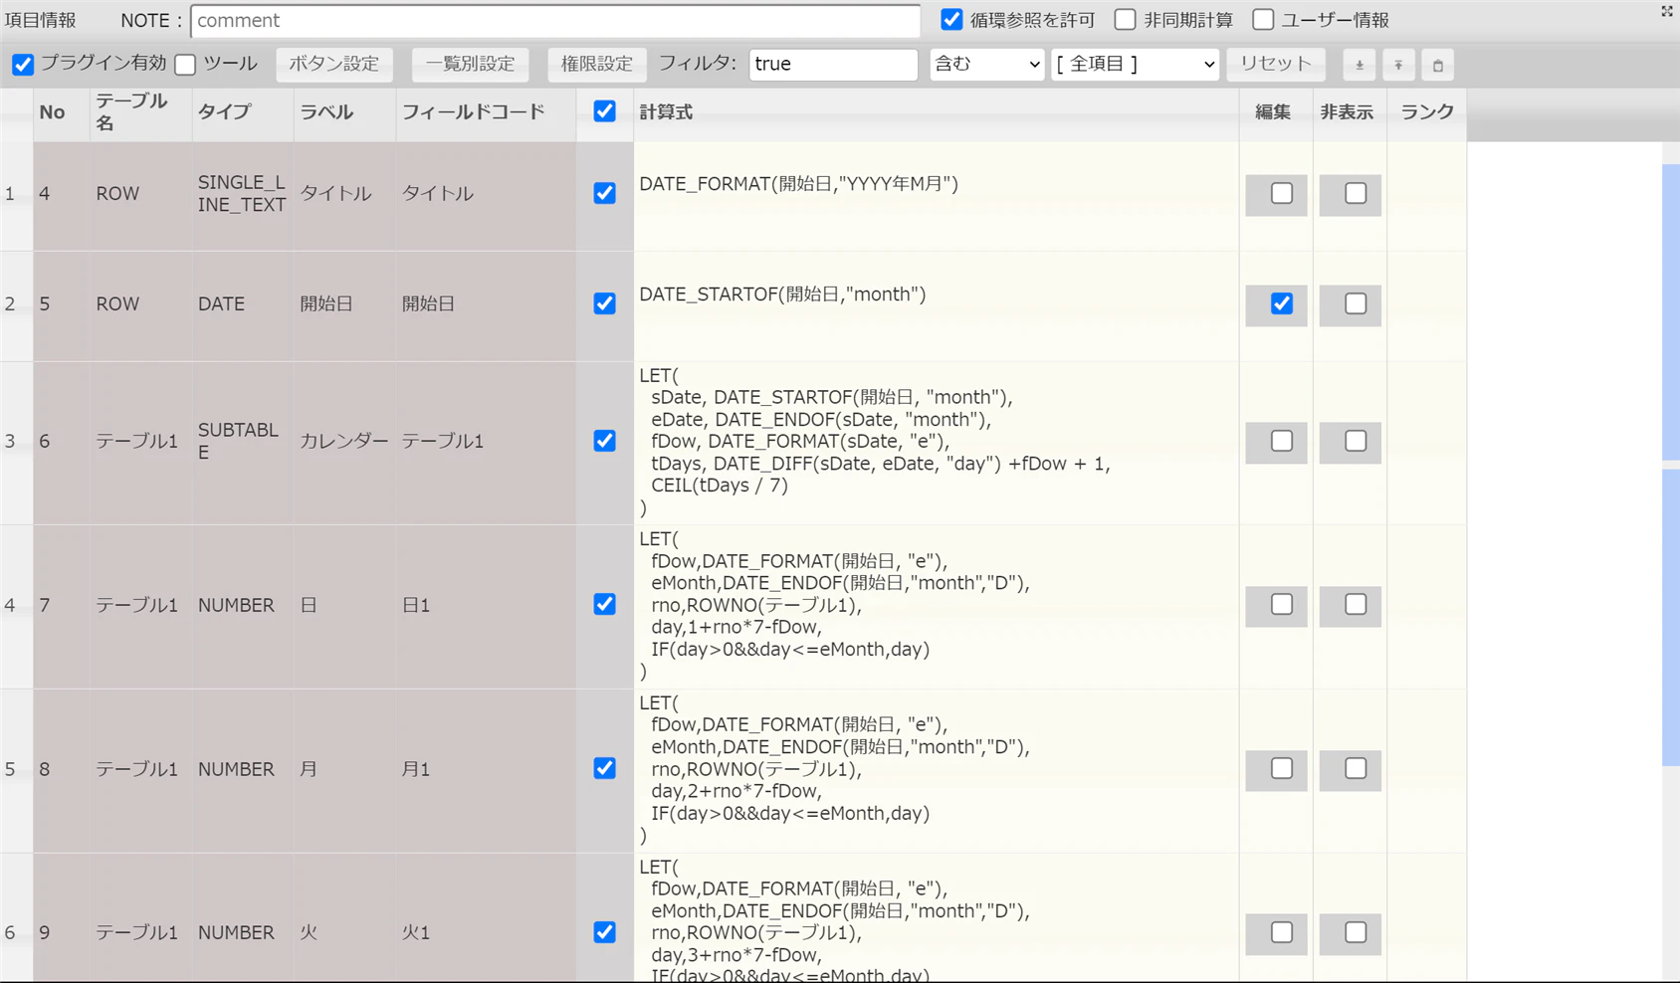Check the 編集 checkbox for 日1 row
The width and height of the screenshot is (1680, 983).
1282,605
